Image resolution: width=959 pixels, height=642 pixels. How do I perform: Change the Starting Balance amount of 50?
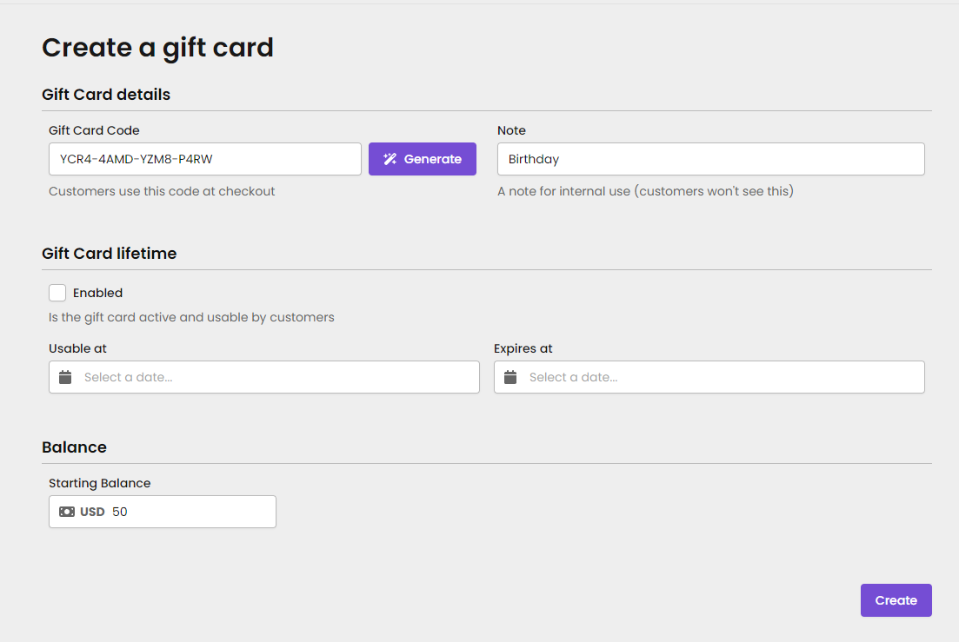click(174, 512)
